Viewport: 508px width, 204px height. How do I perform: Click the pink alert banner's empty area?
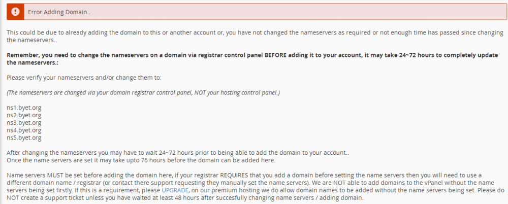[x=292, y=12]
